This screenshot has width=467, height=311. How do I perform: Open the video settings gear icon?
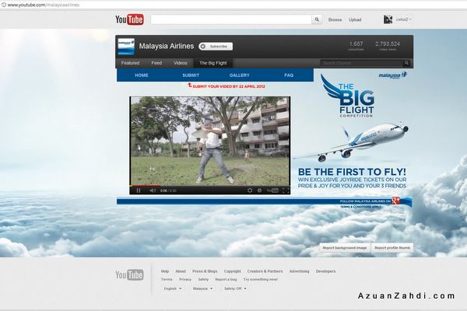250,190
